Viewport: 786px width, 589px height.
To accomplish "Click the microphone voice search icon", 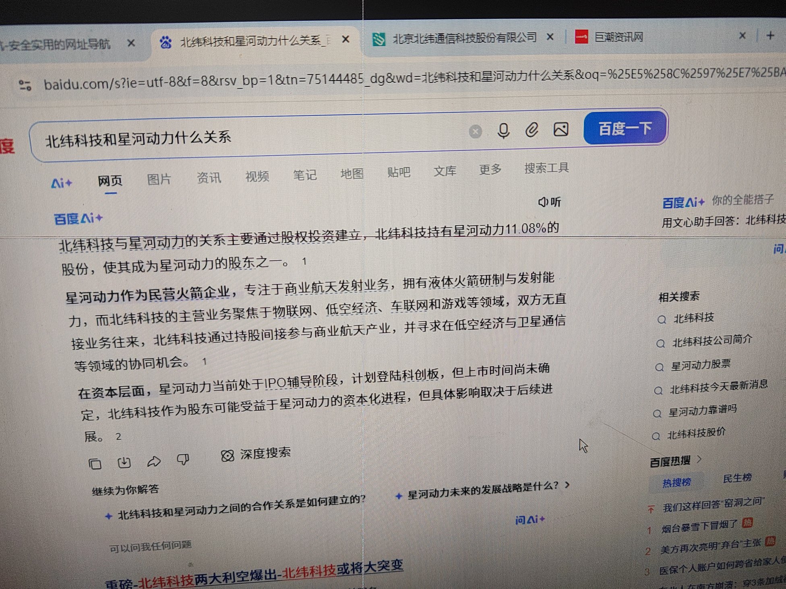I will tap(503, 130).
